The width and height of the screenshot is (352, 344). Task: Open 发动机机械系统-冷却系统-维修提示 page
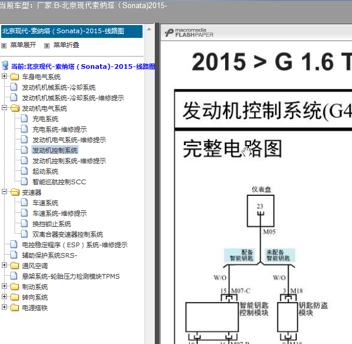coord(73,98)
